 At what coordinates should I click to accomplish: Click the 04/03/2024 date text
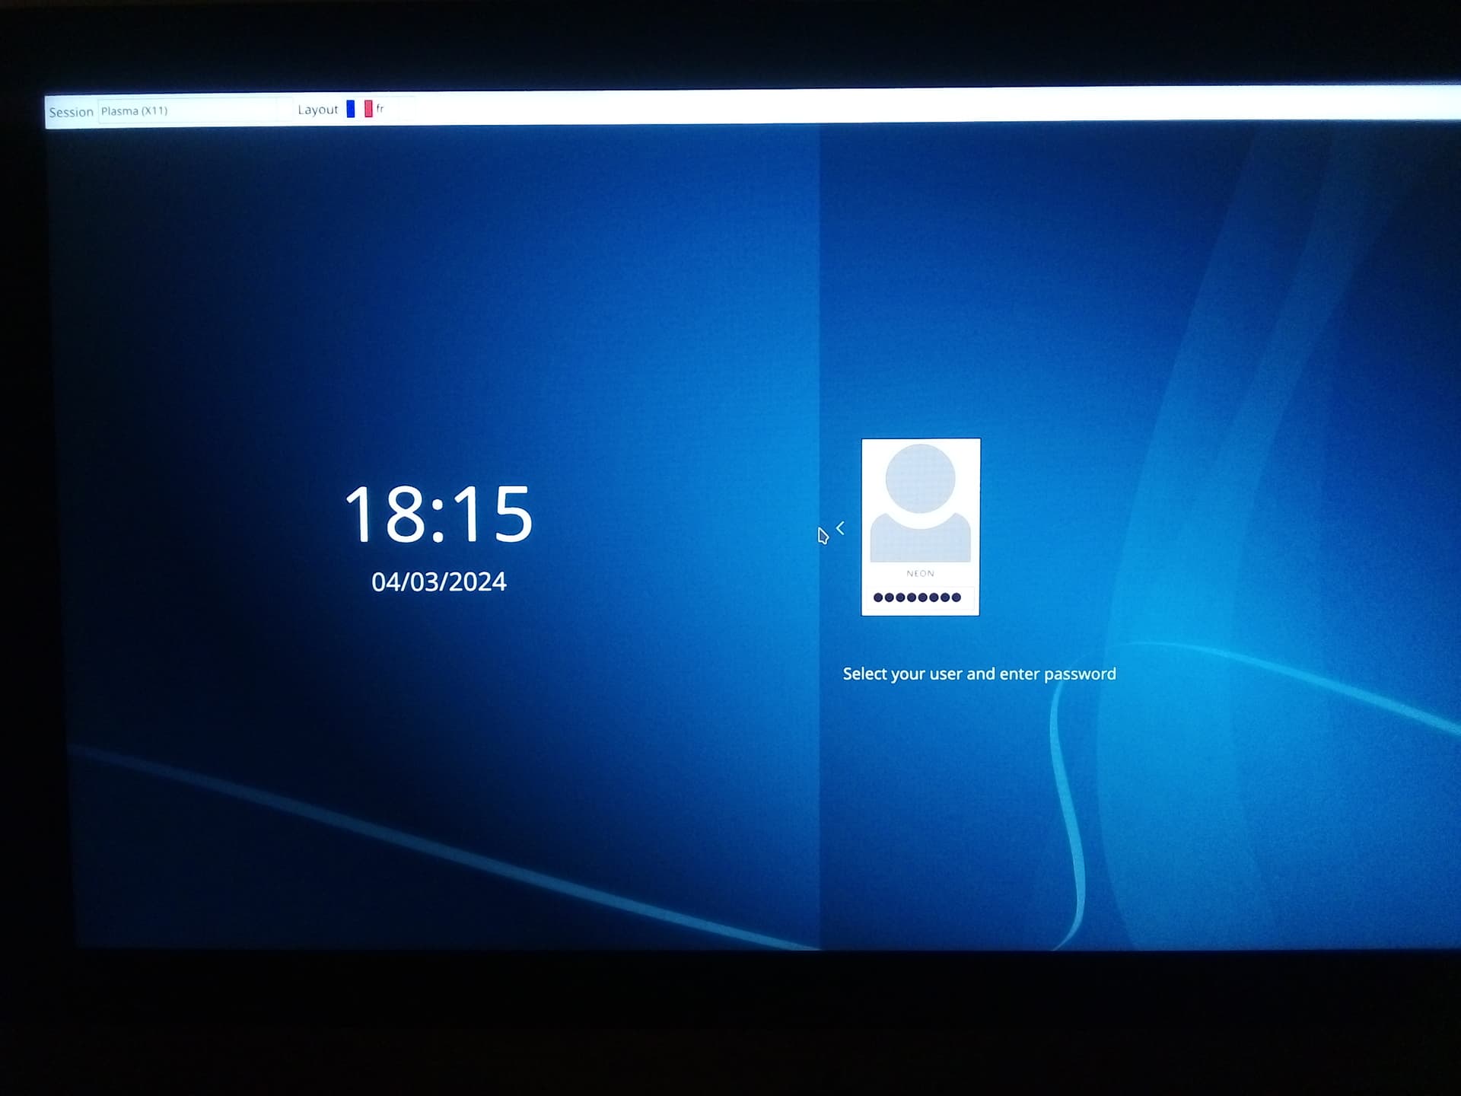[438, 581]
